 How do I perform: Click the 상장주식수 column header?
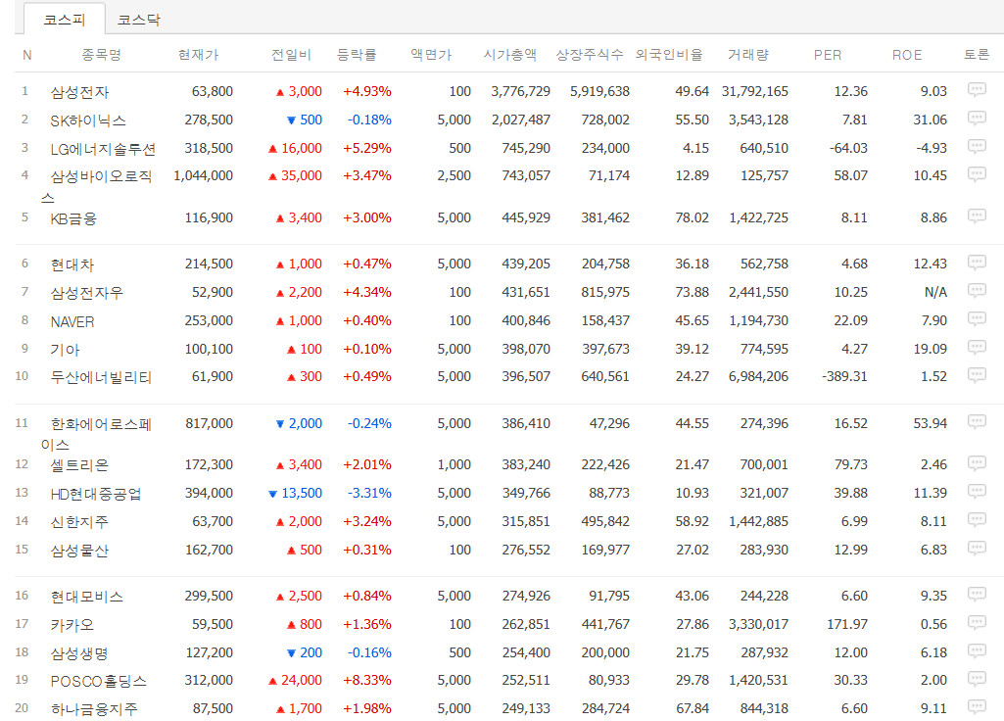coord(590,55)
